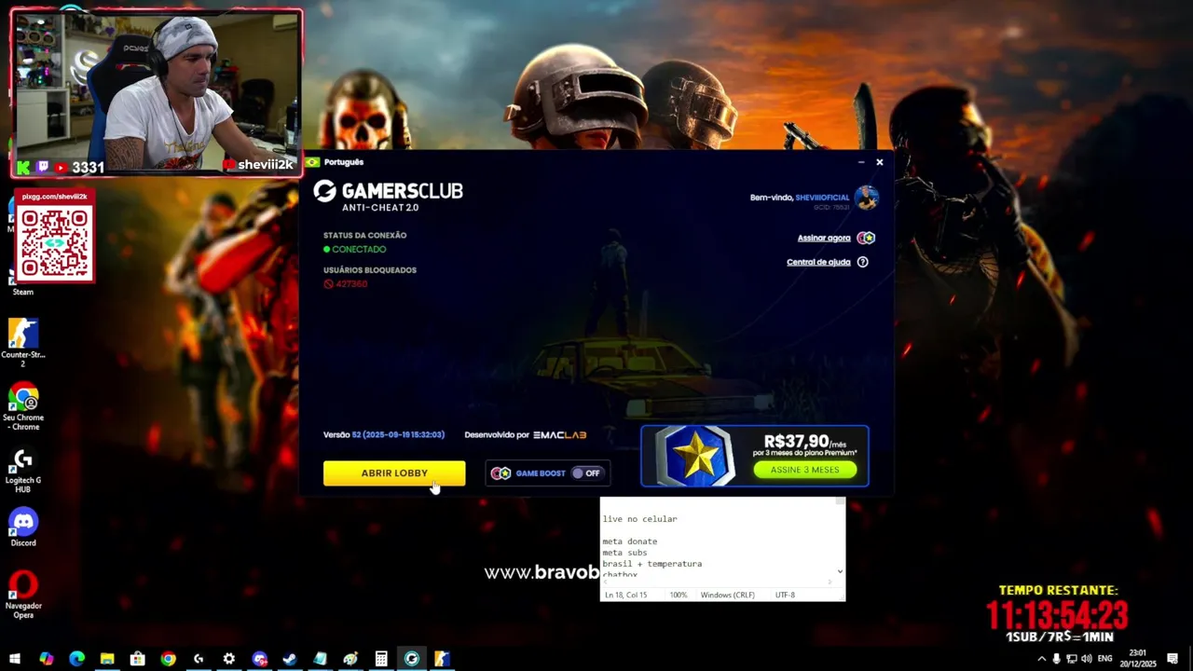Click the pixgg QR code image
This screenshot has width=1193, height=671.
54,243
